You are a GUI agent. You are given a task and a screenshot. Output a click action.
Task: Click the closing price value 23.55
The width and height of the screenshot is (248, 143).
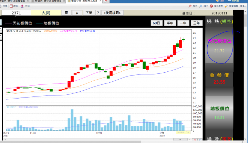[219, 82]
